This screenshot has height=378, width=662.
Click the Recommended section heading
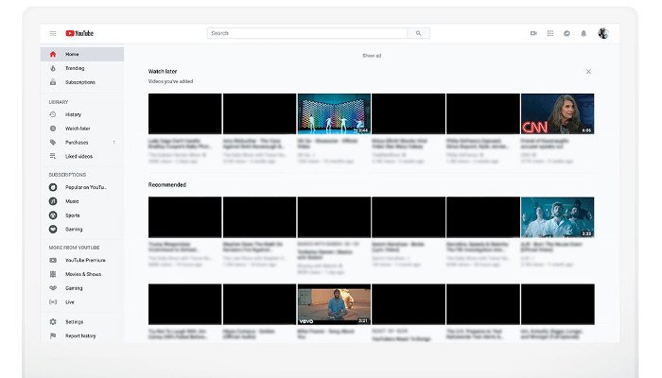pos(167,185)
